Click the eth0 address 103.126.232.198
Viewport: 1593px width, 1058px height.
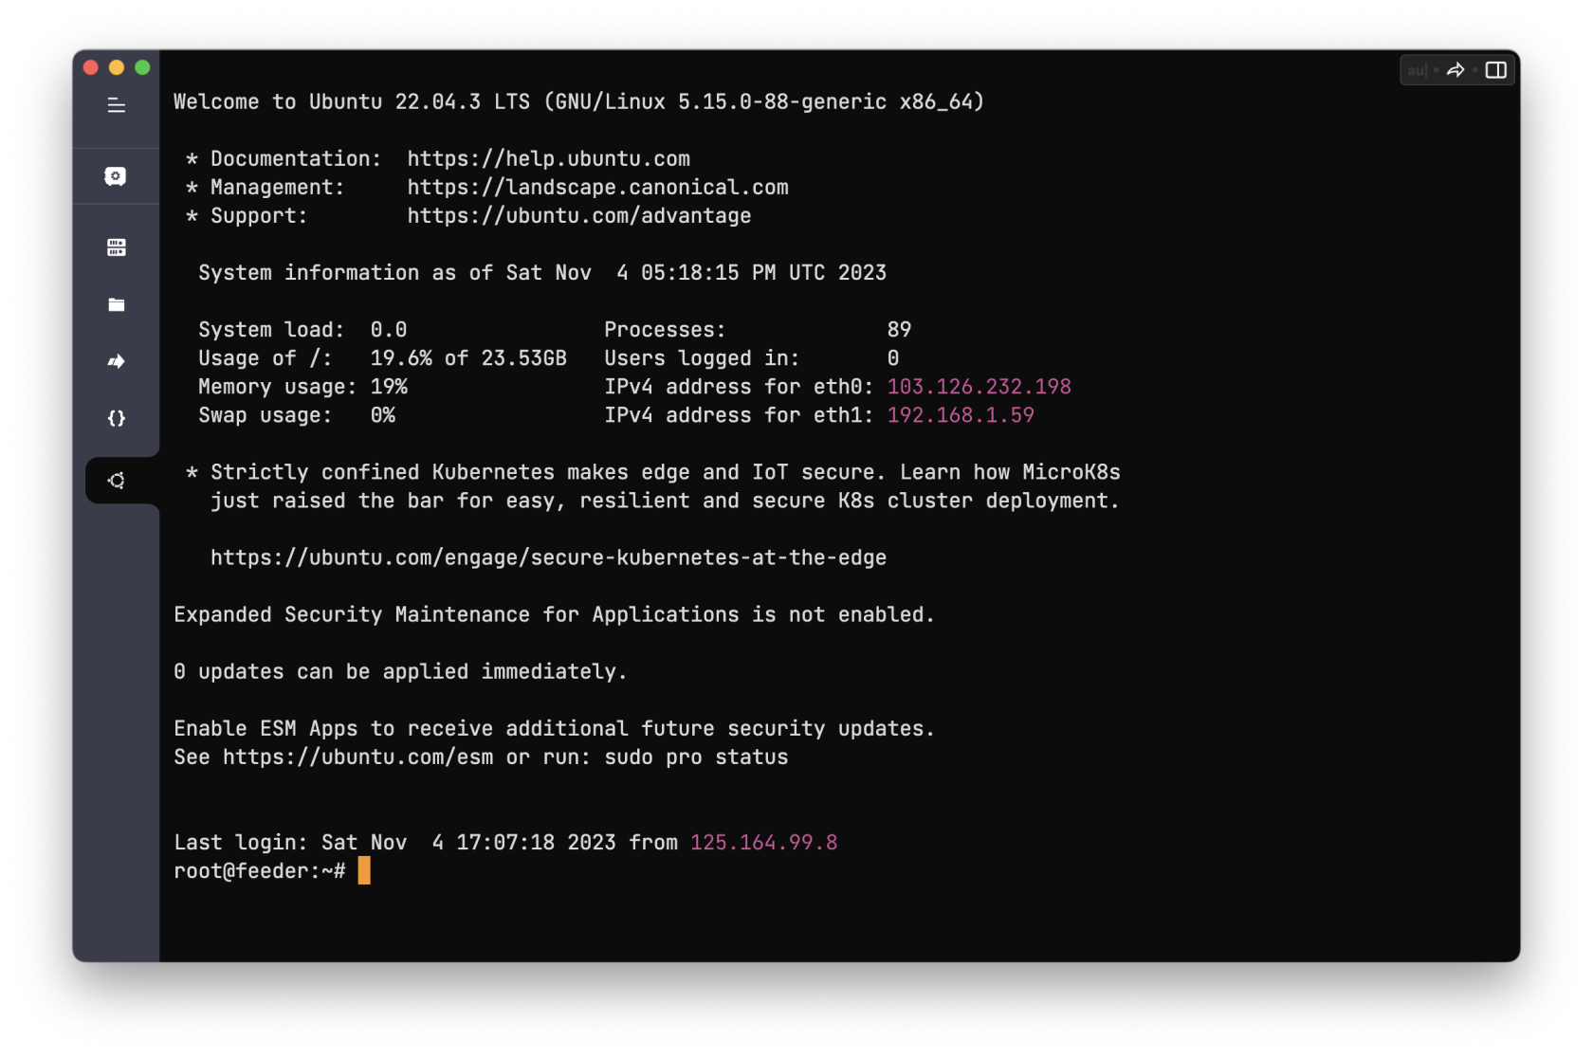click(x=980, y=387)
